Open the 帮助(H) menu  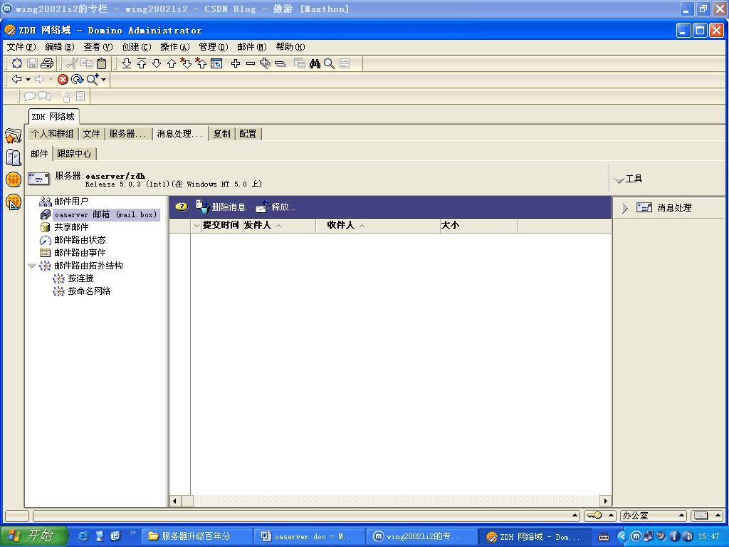point(290,47)
